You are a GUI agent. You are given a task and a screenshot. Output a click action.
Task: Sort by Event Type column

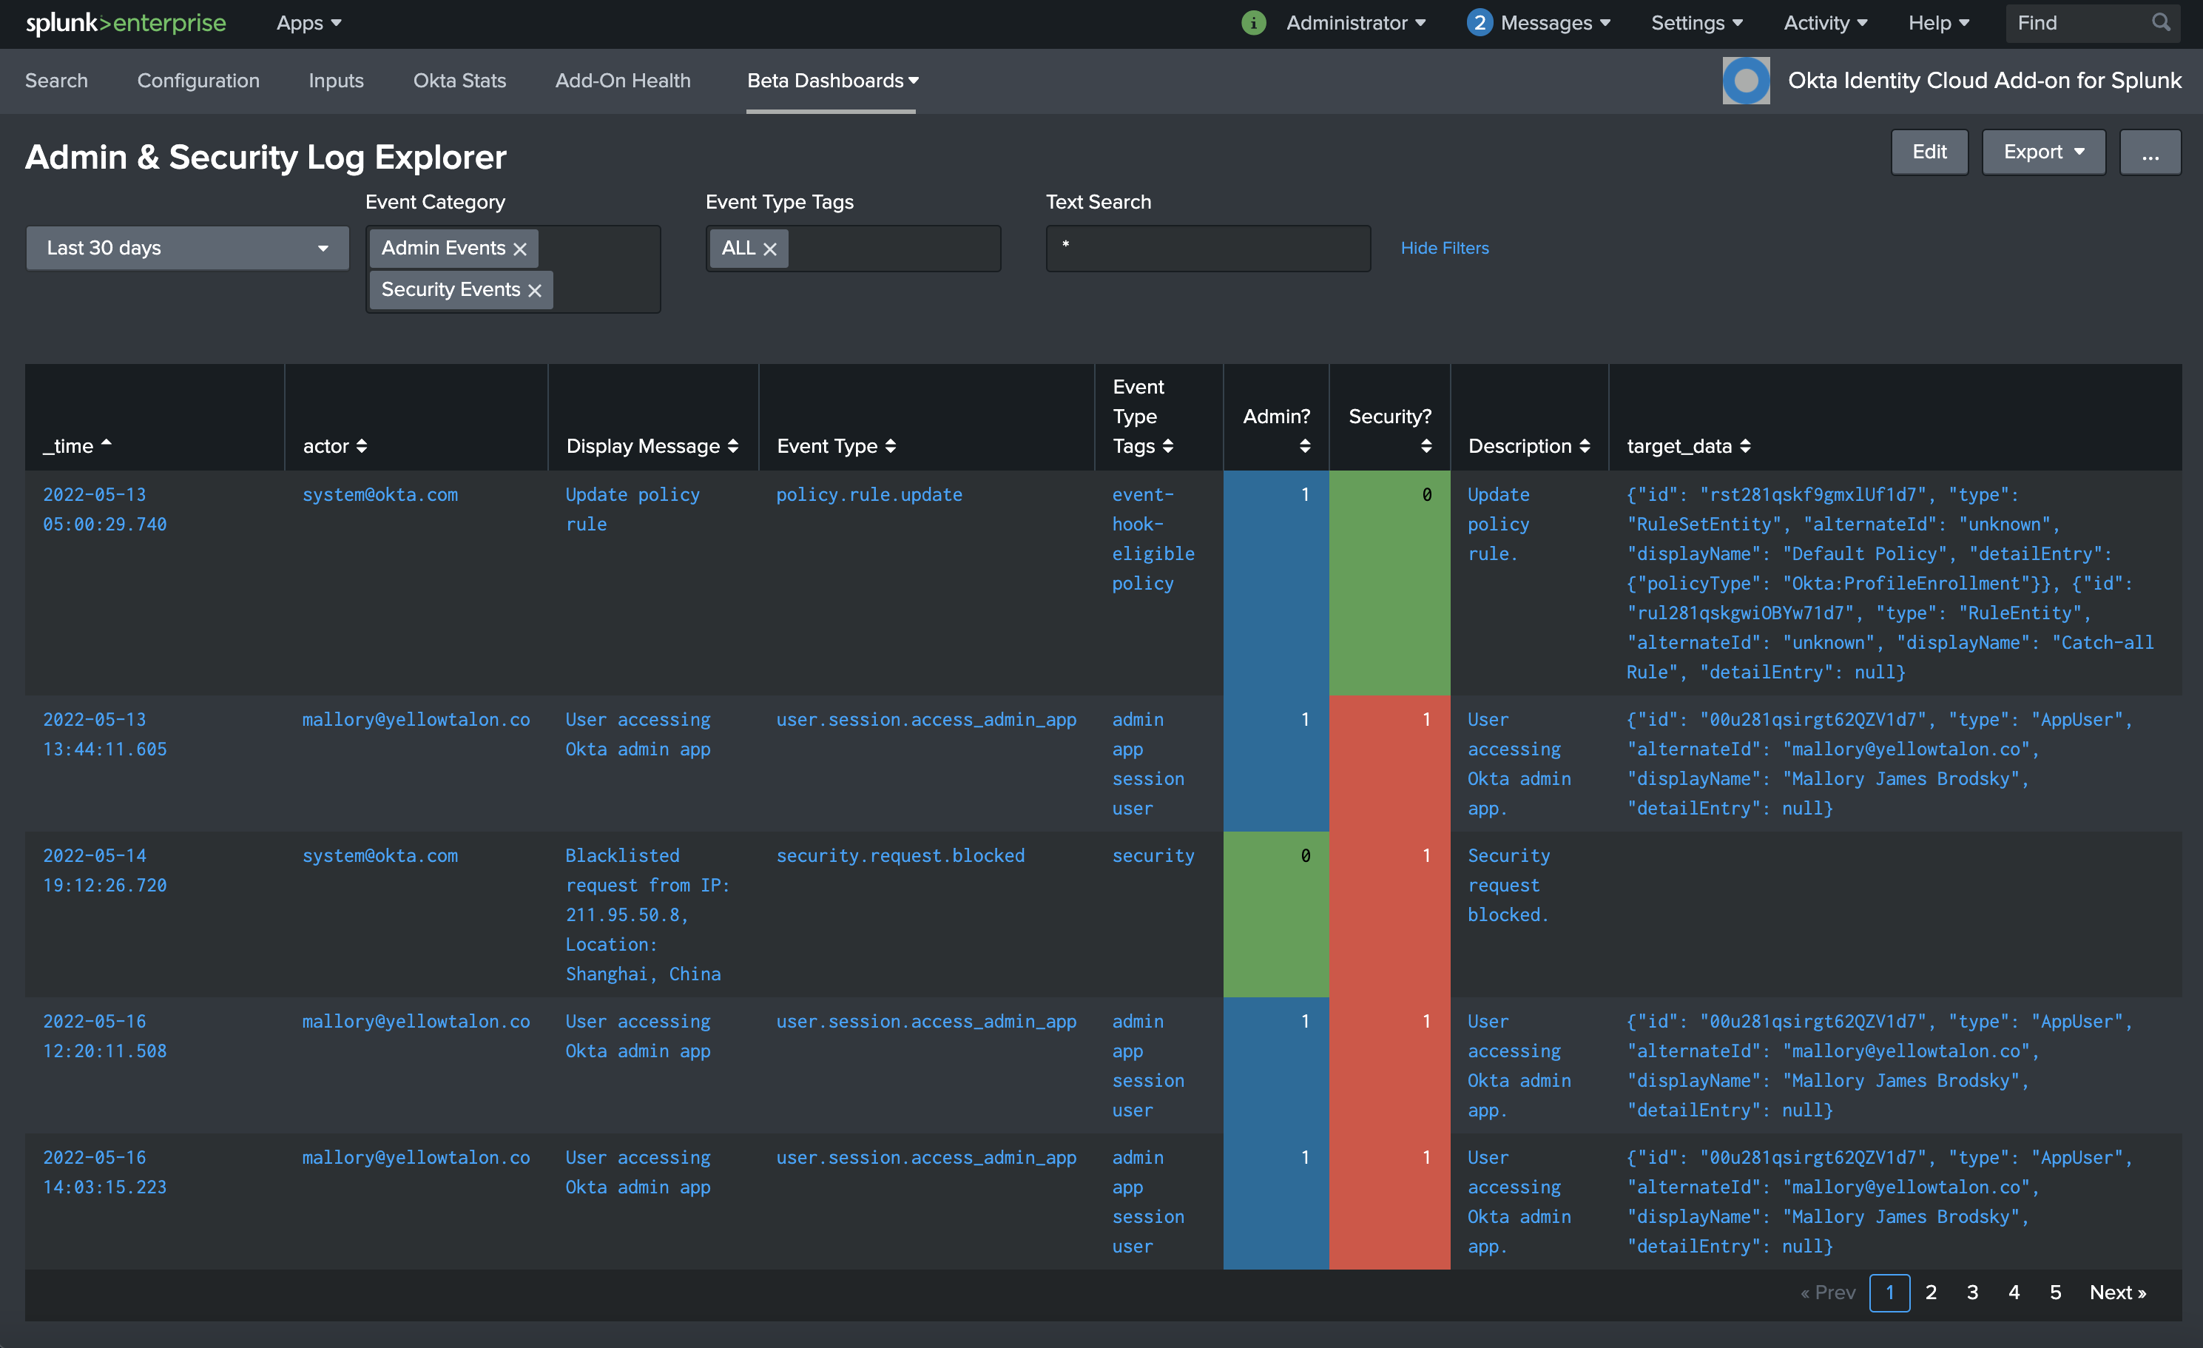(836, 445)
